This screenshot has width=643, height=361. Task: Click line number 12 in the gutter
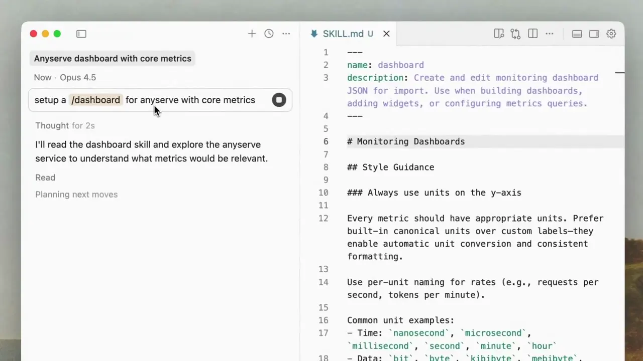click(x=324, y=218)
